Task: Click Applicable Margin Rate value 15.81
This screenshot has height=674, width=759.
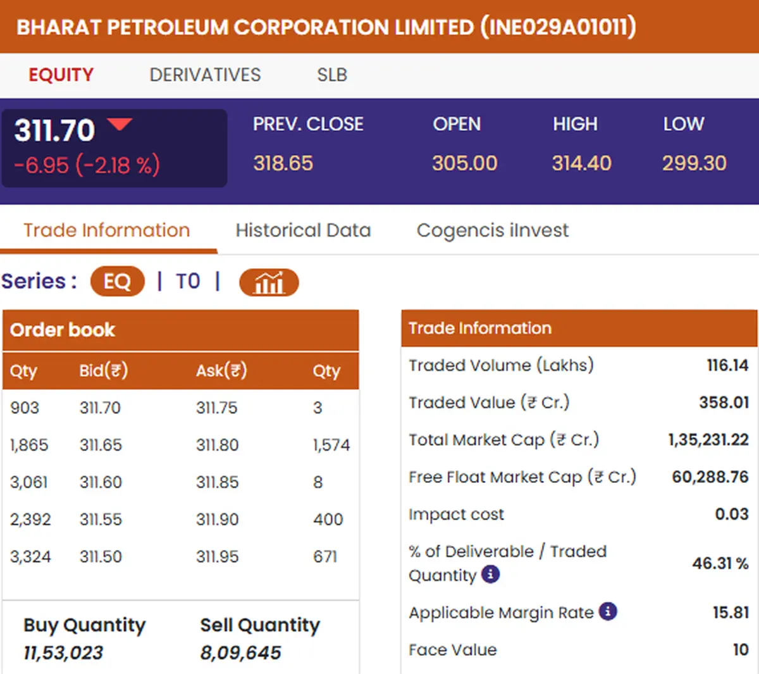Action: 731,613
